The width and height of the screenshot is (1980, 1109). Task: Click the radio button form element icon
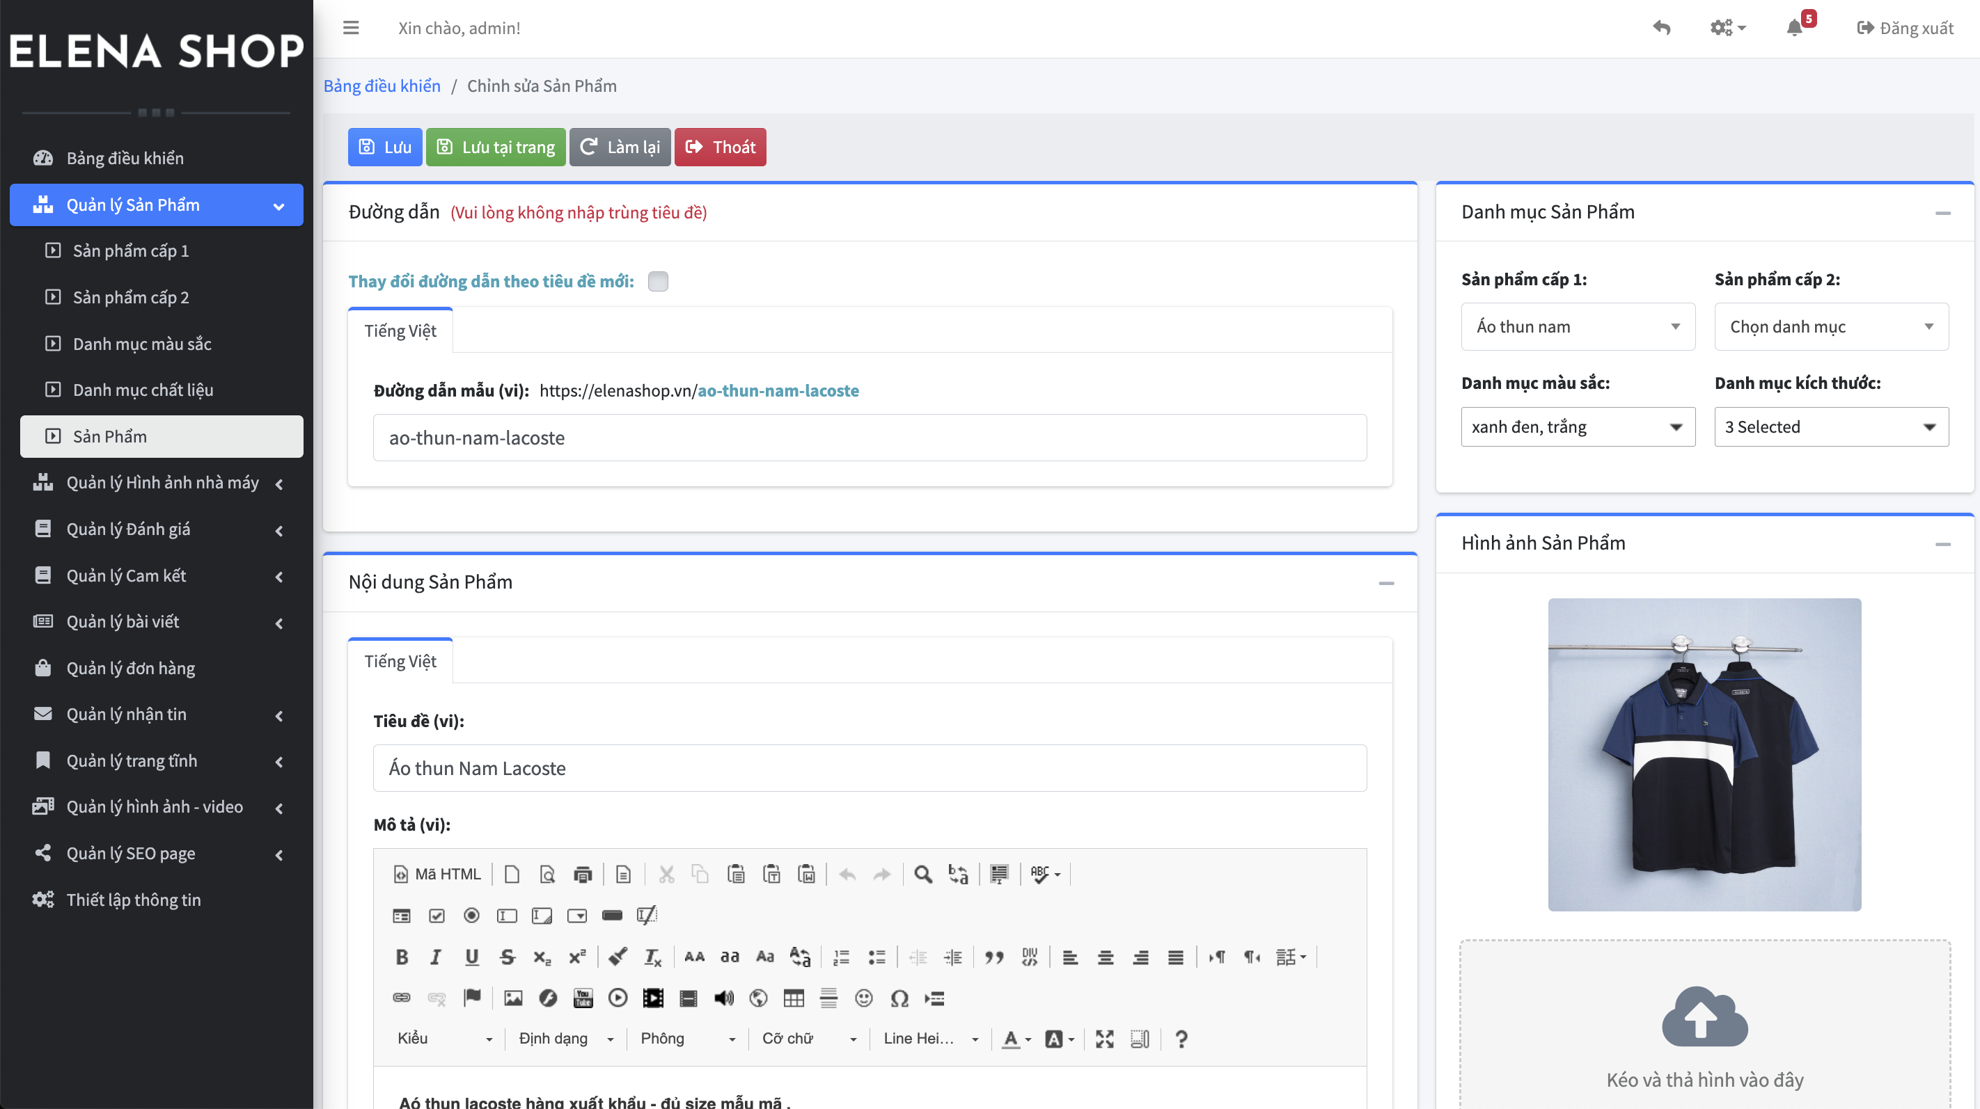pyautogui.click(x=471, y=916)
